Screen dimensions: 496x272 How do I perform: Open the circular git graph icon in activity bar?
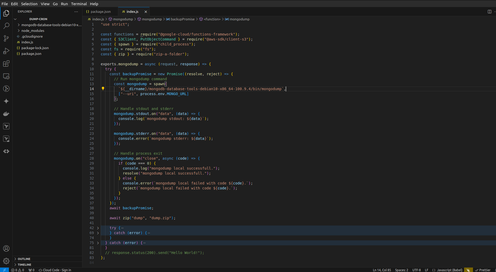[x=6, y=89]
